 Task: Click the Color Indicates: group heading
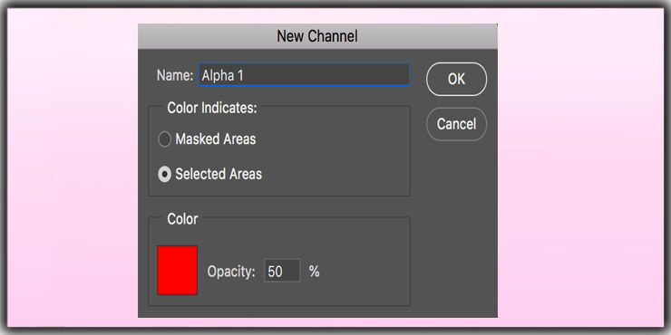click(x=212, y=108)
